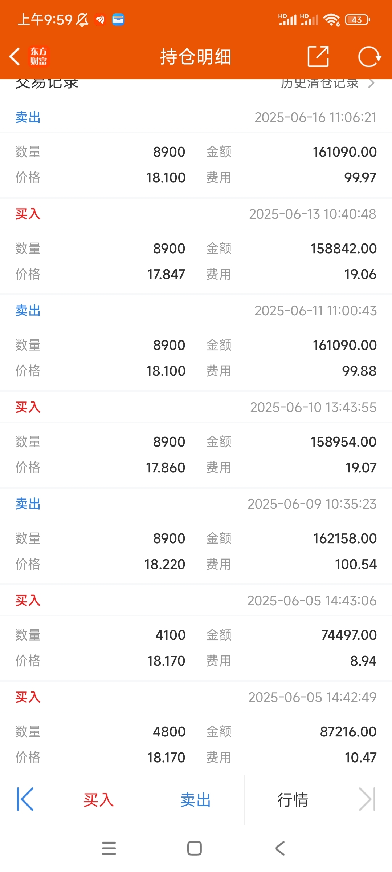Jump to the last stock arrow icon
This screenshot has height=872, width=392.
(367, 799)
